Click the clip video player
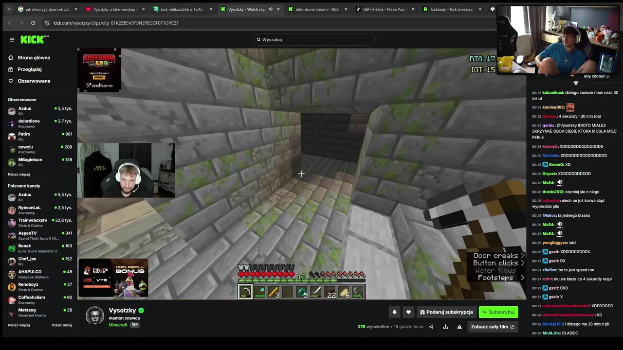The width and height of the screenshot is (623, 350). coord(301,174)
